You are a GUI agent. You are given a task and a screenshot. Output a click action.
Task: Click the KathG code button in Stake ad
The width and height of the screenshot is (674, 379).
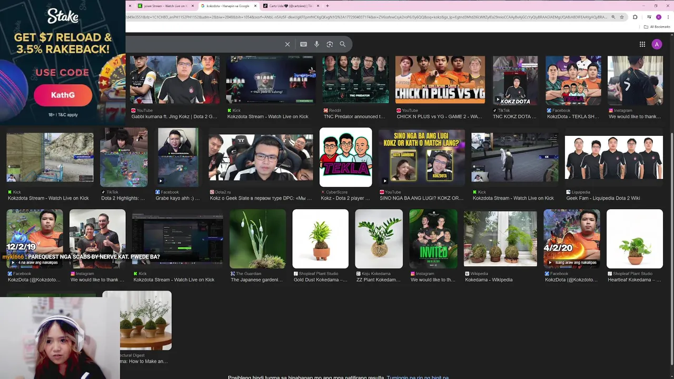click(63, 95)
